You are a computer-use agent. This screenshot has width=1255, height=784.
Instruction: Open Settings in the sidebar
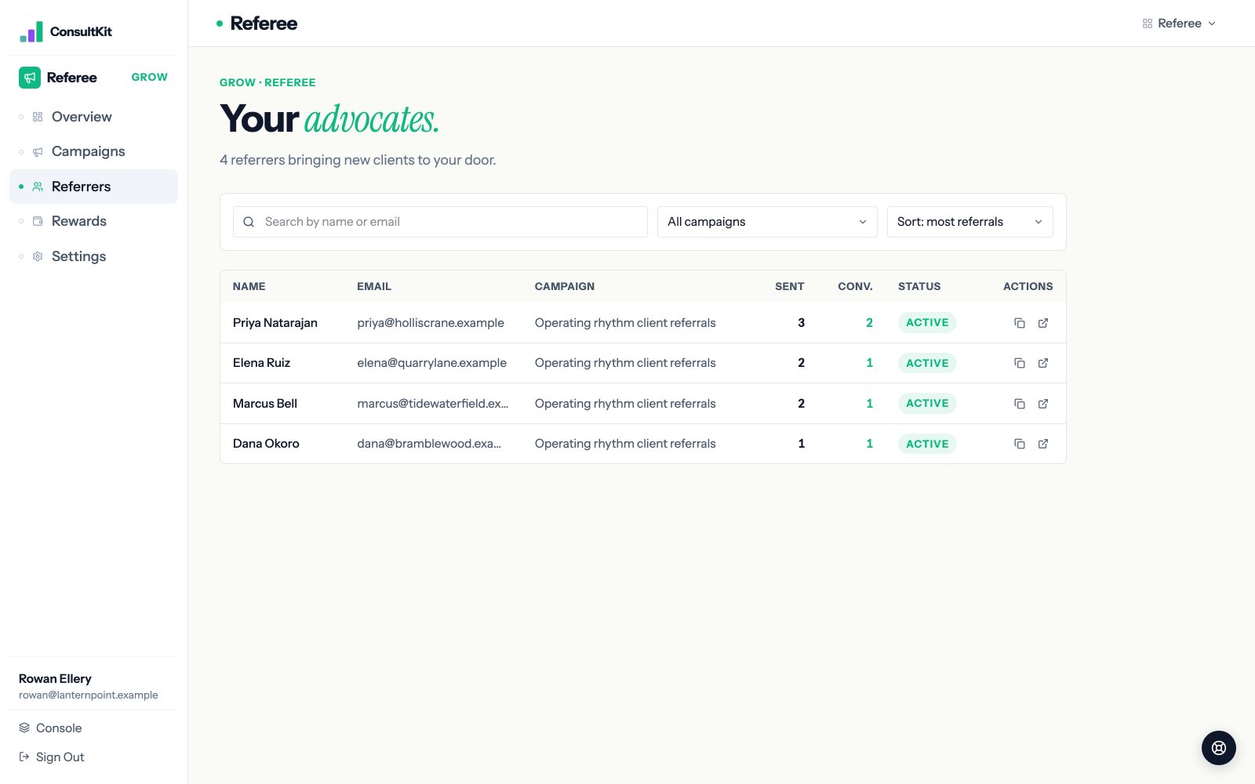[x=94, y=256]
